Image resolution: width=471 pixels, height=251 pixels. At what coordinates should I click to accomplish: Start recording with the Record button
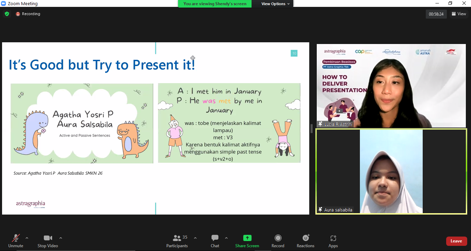tap(278, 241)
